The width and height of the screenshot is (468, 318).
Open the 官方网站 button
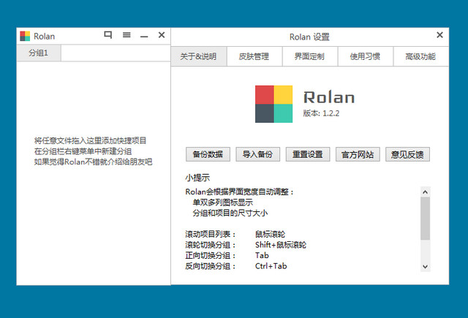(x=358, y=154)
